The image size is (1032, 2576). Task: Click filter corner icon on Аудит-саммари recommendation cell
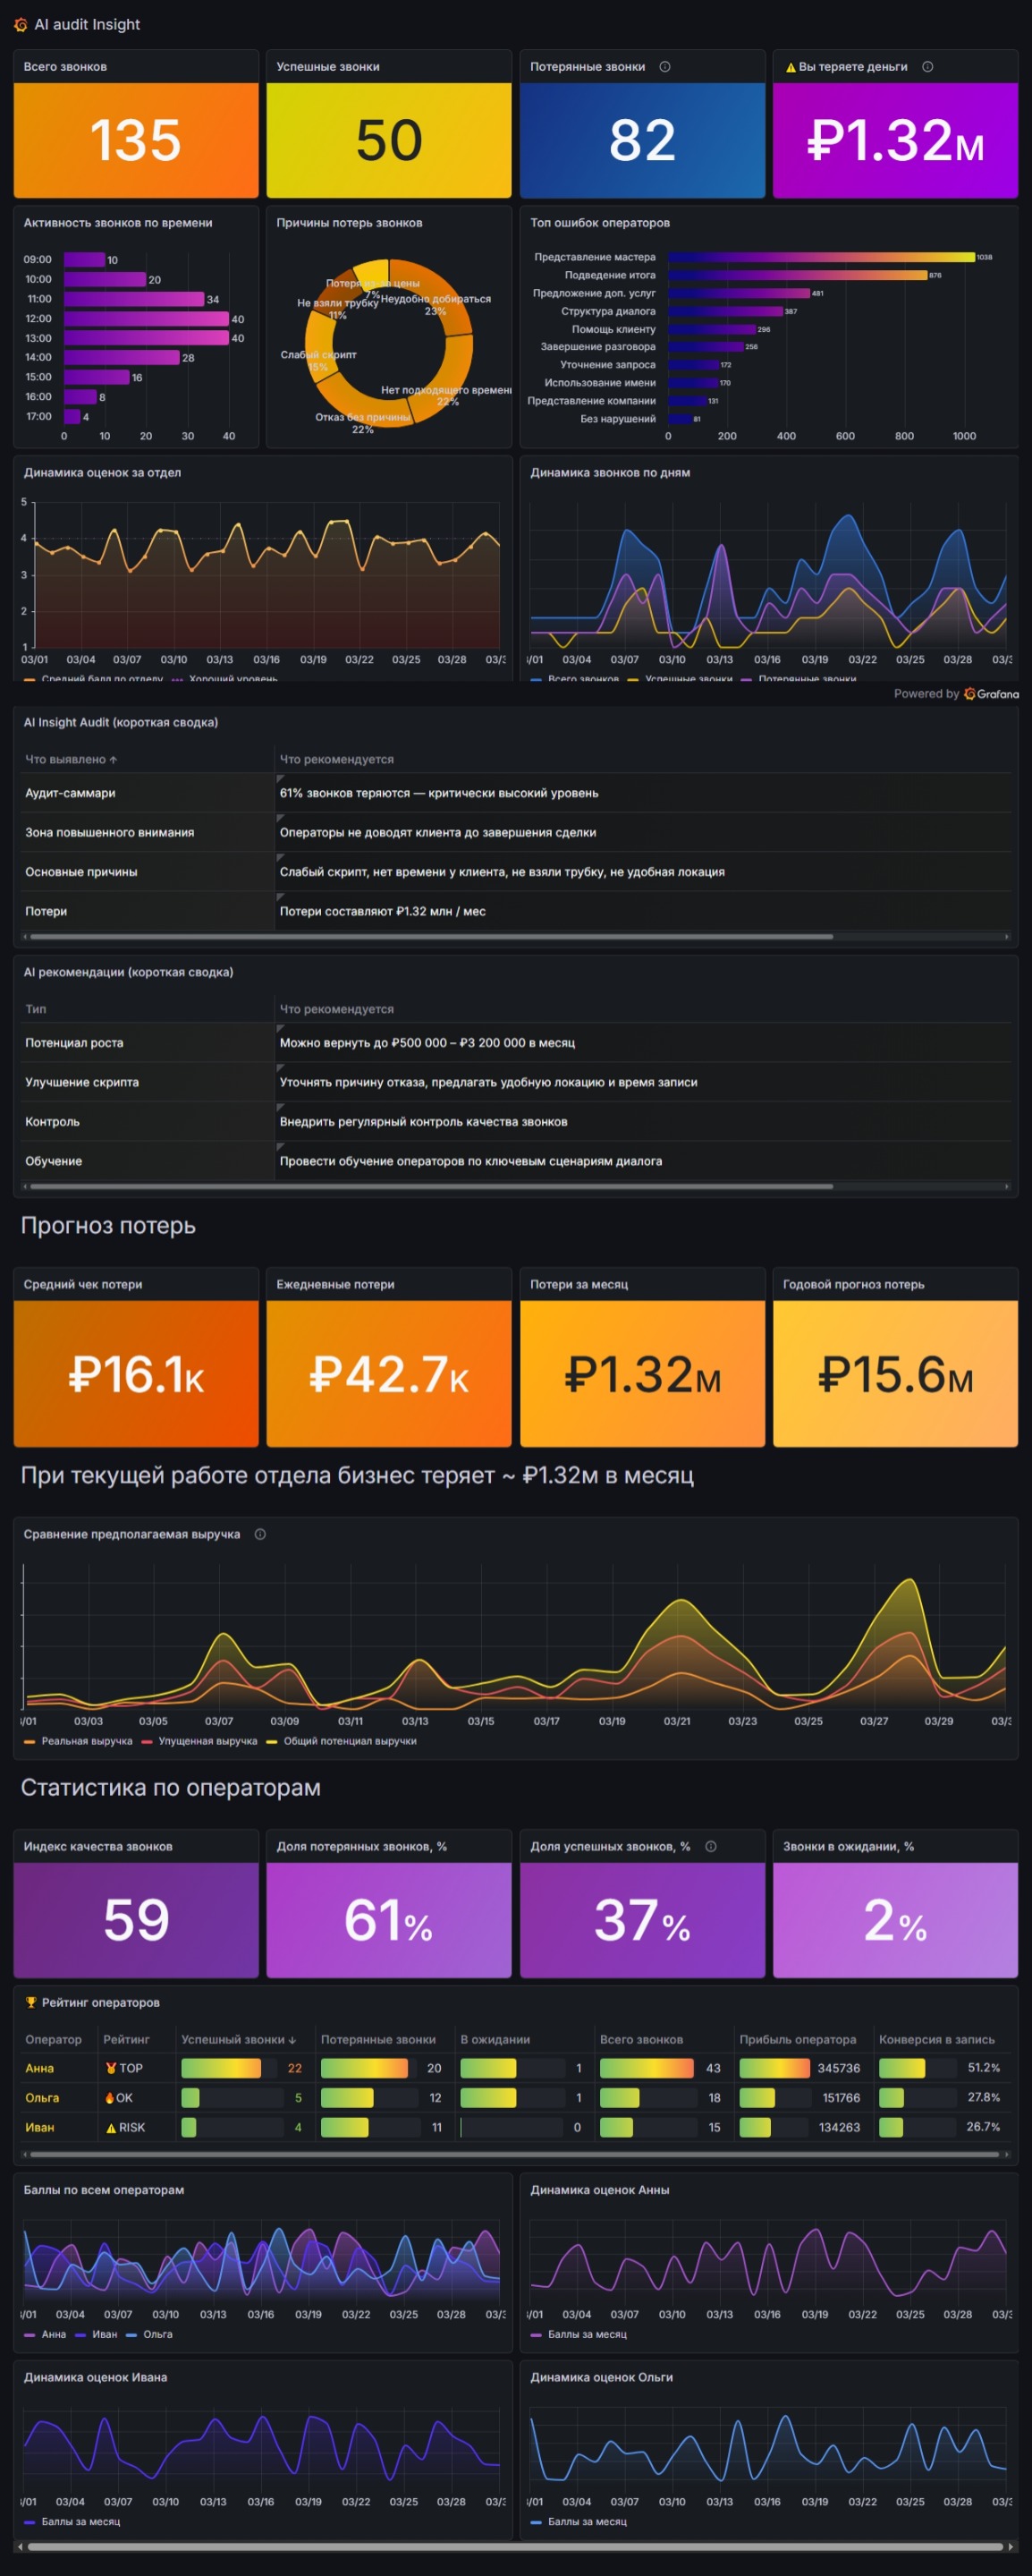[281, 778]
